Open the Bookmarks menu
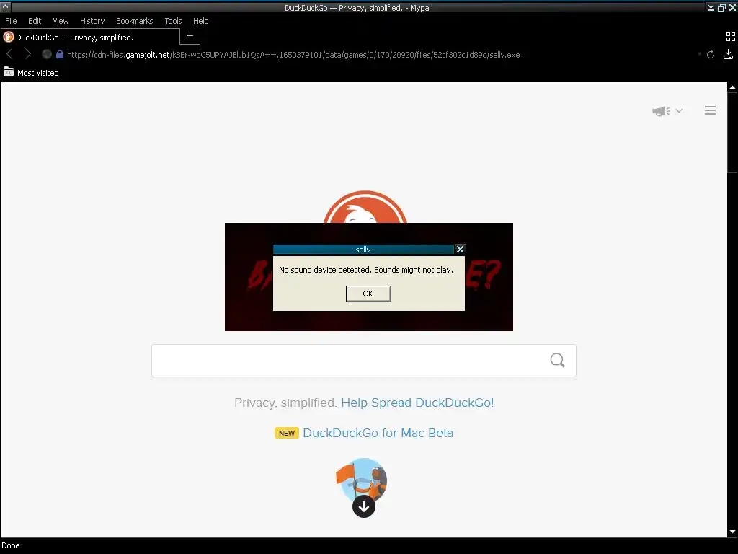738x554 pixels. pos(135,21)
